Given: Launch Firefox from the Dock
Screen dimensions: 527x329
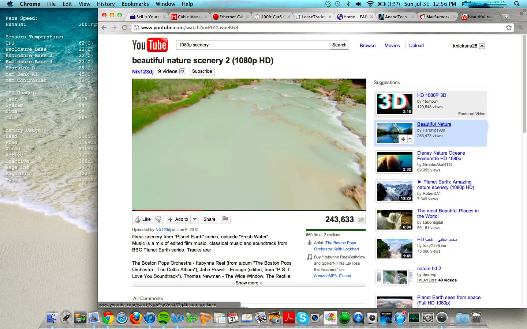Looking at the screenshot, I should (135, 318).
